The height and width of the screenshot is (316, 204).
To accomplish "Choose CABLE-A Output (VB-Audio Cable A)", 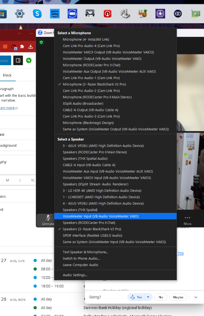I will 115,110.
